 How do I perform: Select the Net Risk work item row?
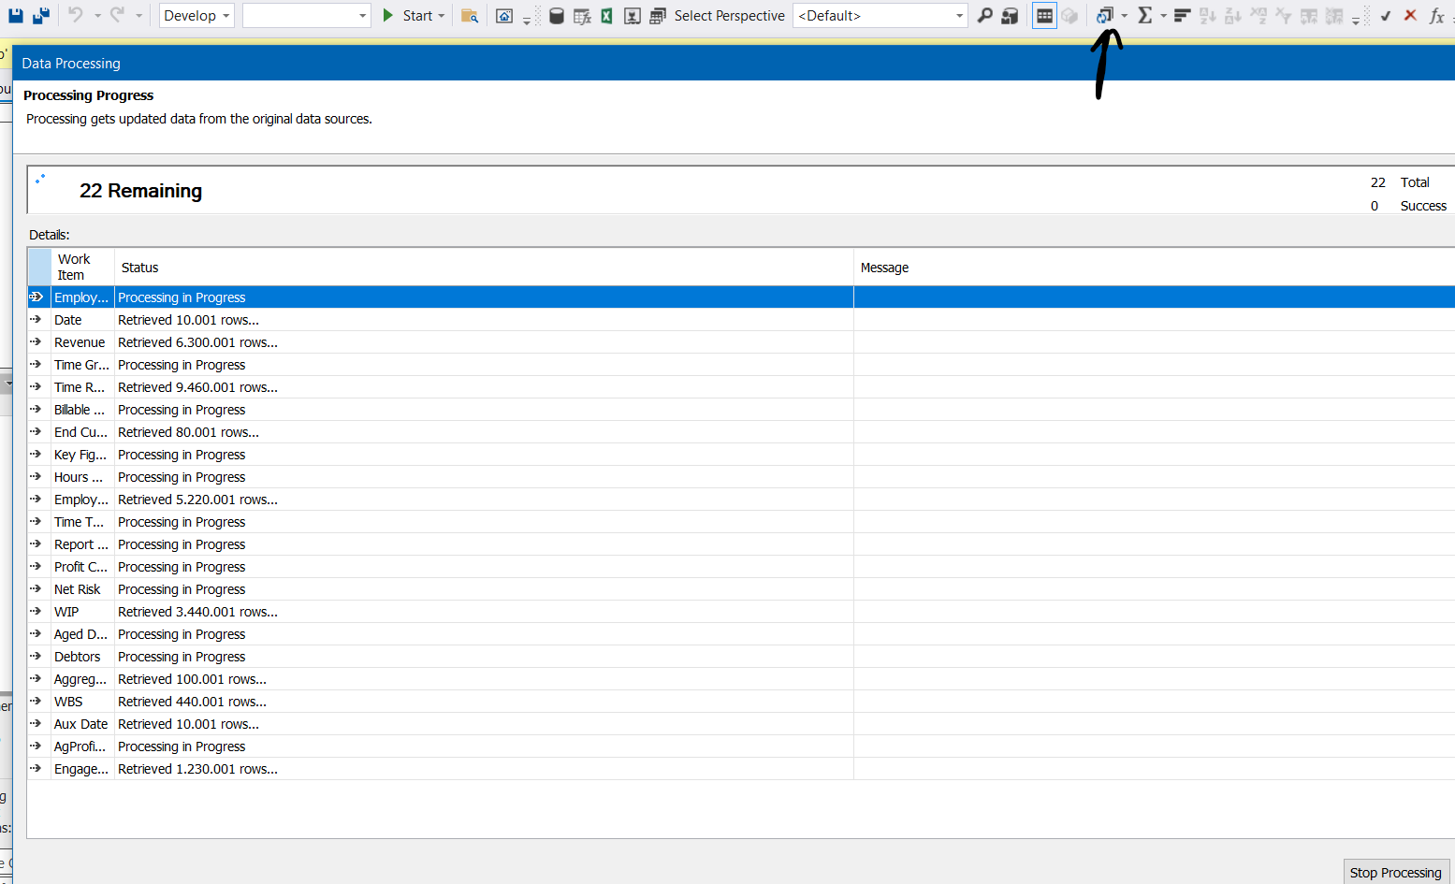[741, 589]
